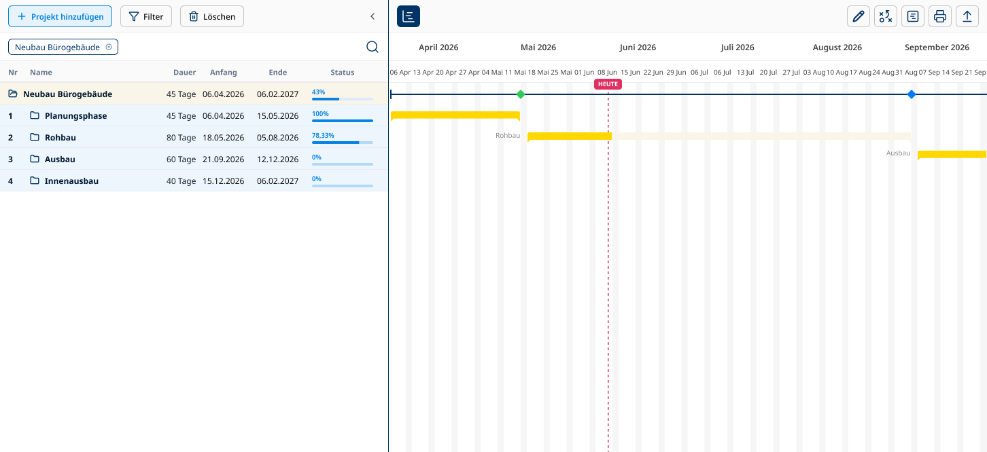Click Rohbau end date 05.08.2026
Image resolution: width=987 pixels, height=452 pixels.
pyautogui.click(x=277, y=138)
